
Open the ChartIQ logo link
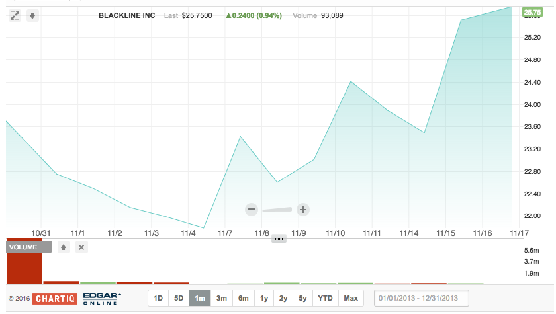[55, 298]
